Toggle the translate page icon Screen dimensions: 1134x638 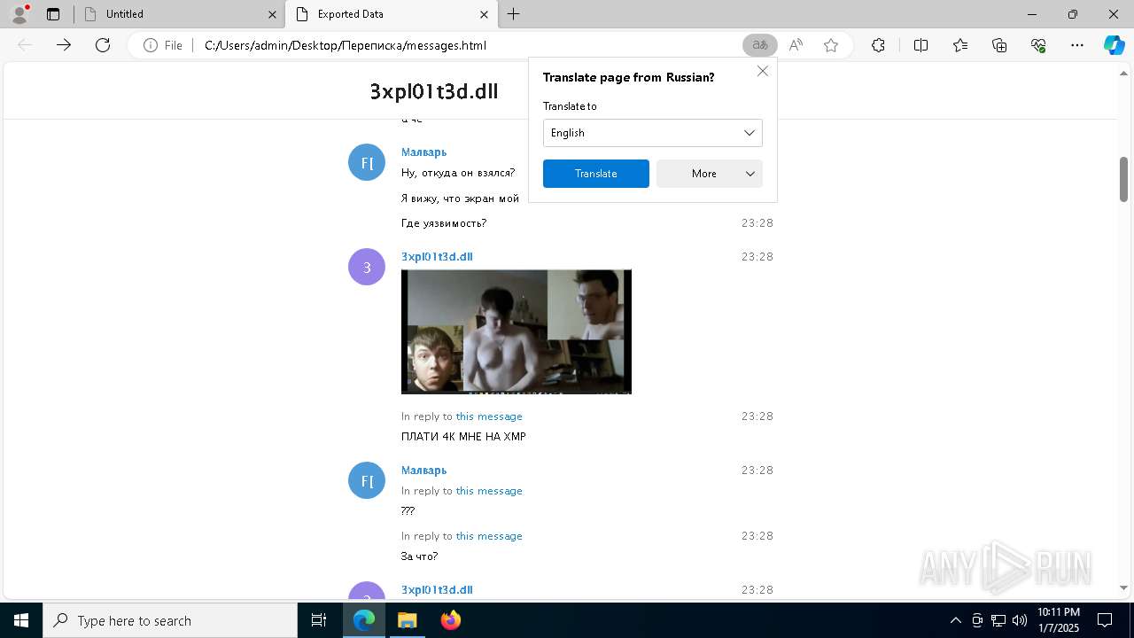pos(759,45)
